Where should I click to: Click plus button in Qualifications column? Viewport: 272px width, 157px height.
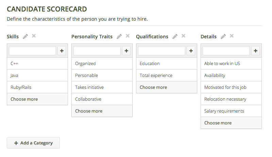point(191,51)
